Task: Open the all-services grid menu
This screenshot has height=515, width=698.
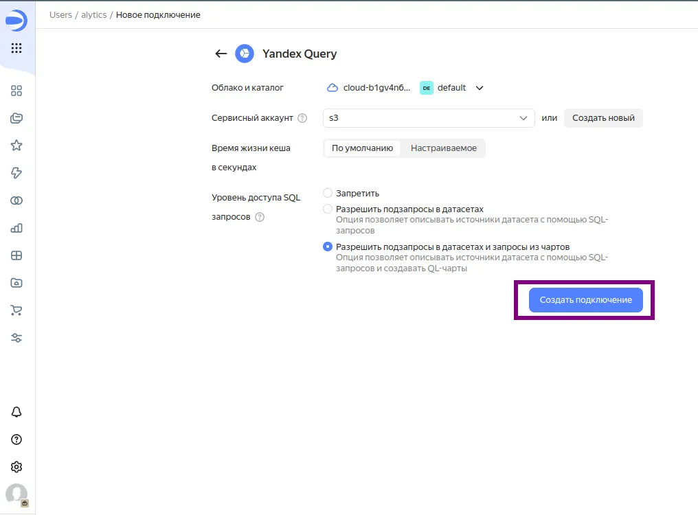Action: [x=16, y=48]
